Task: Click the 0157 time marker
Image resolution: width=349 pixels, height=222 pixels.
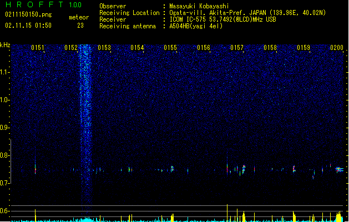Action: click(237, 48)
